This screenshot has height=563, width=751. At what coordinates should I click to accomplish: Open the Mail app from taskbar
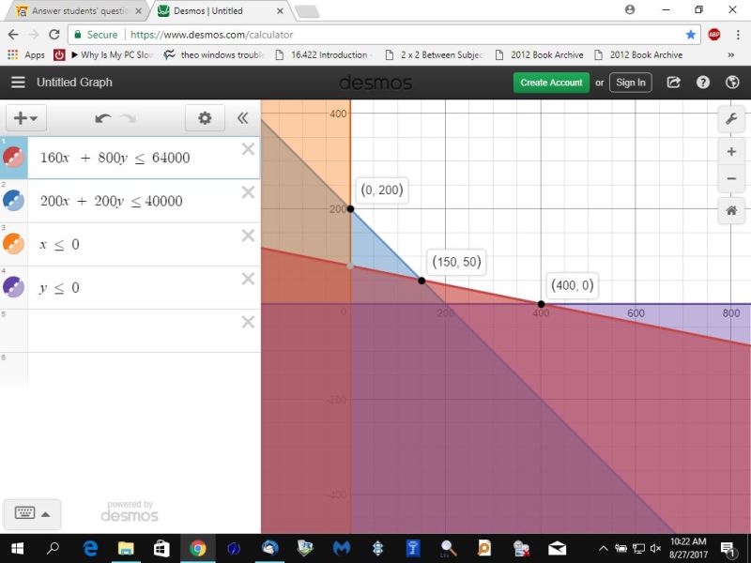coord(557,549)
